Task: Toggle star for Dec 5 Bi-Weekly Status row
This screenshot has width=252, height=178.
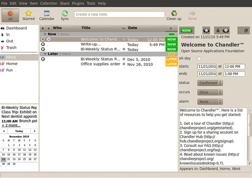Action: coord(43,59)
